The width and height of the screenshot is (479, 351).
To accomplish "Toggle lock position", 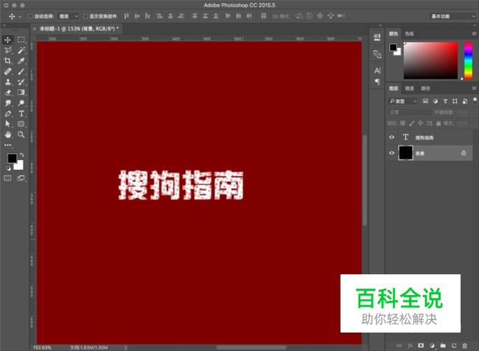I will (421, 123).
